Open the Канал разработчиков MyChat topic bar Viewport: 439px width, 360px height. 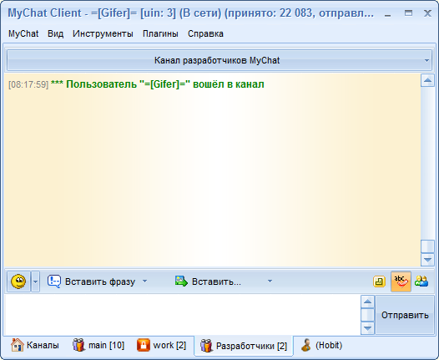point(219,60)
